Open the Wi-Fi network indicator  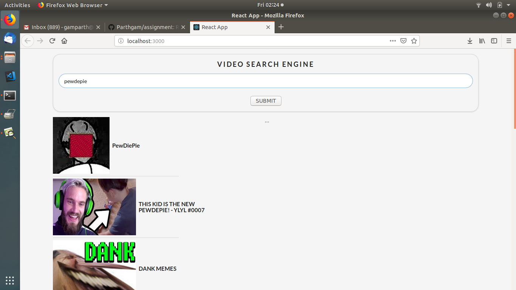(479, 5)
